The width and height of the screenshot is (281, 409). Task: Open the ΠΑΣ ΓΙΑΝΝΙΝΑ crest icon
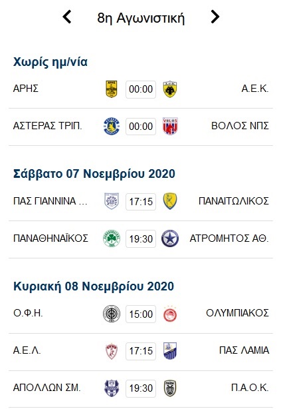click(x=112, y=201)
